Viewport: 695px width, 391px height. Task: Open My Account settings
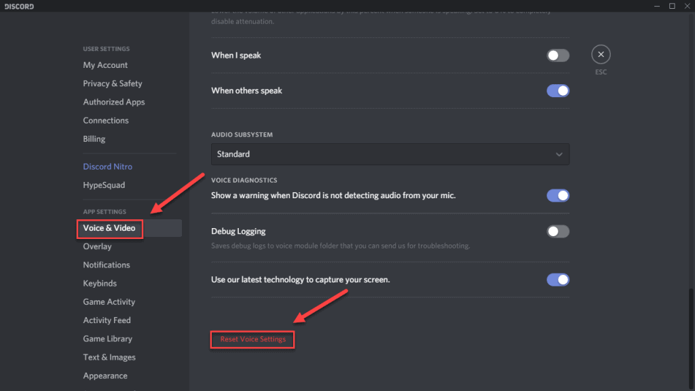(x=105, y=65)
